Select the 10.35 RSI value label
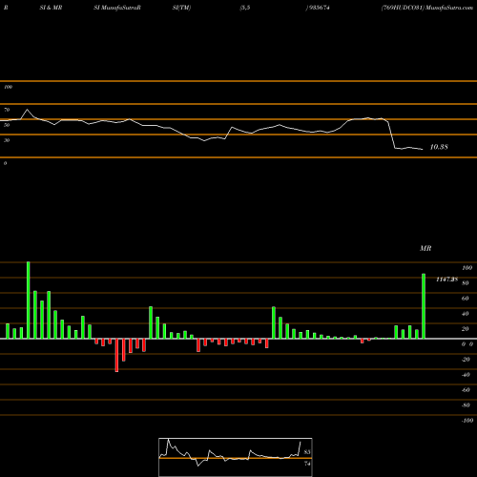 click(439, 147)
